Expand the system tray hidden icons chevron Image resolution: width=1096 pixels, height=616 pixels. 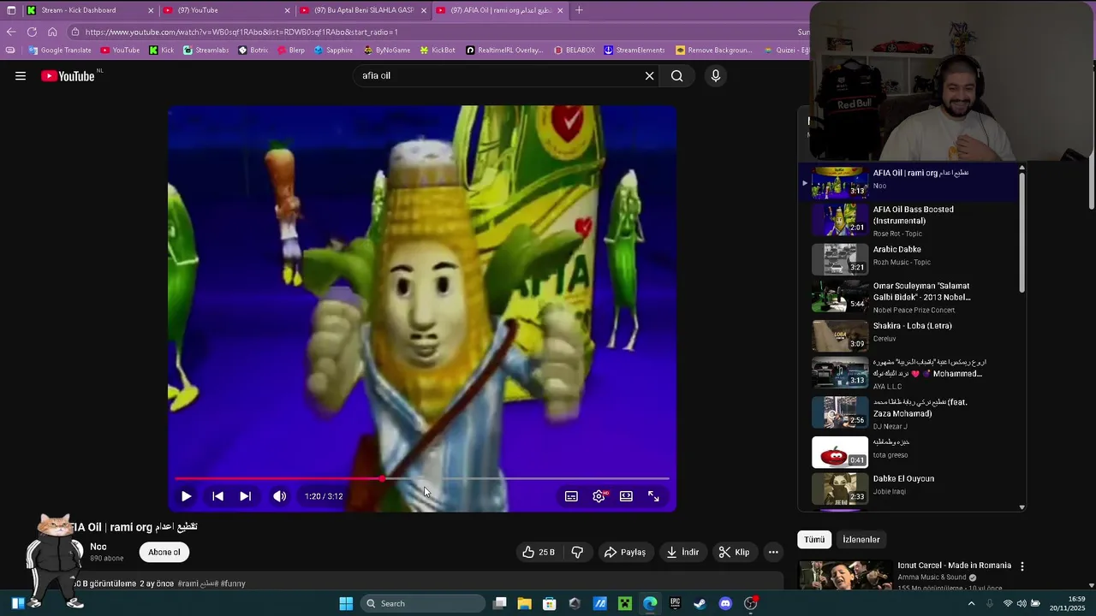(x=971, y=604)
